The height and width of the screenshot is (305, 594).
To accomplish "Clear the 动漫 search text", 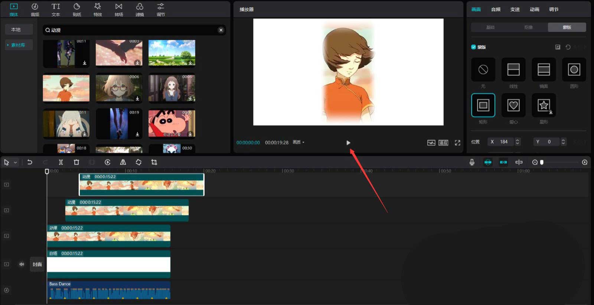I will 221,30.
